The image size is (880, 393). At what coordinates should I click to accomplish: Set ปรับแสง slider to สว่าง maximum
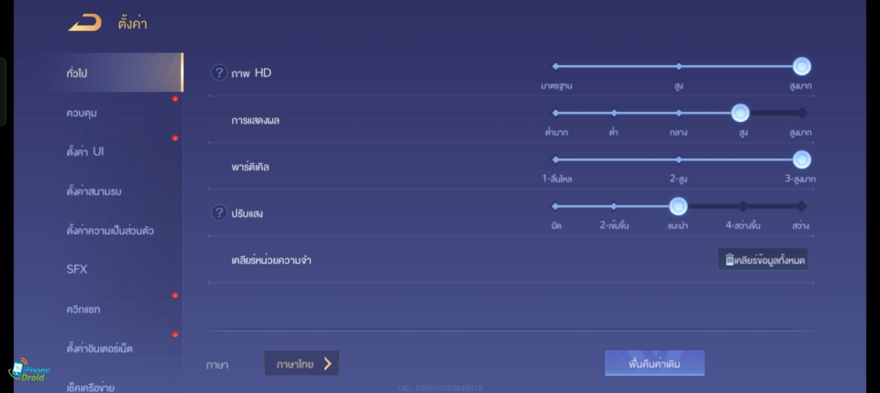802,206
